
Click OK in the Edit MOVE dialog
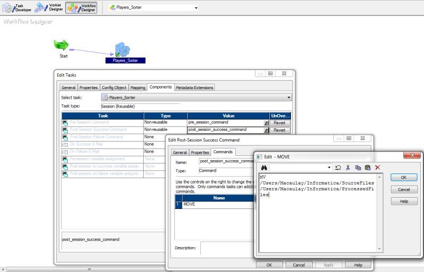pos(404,178)
